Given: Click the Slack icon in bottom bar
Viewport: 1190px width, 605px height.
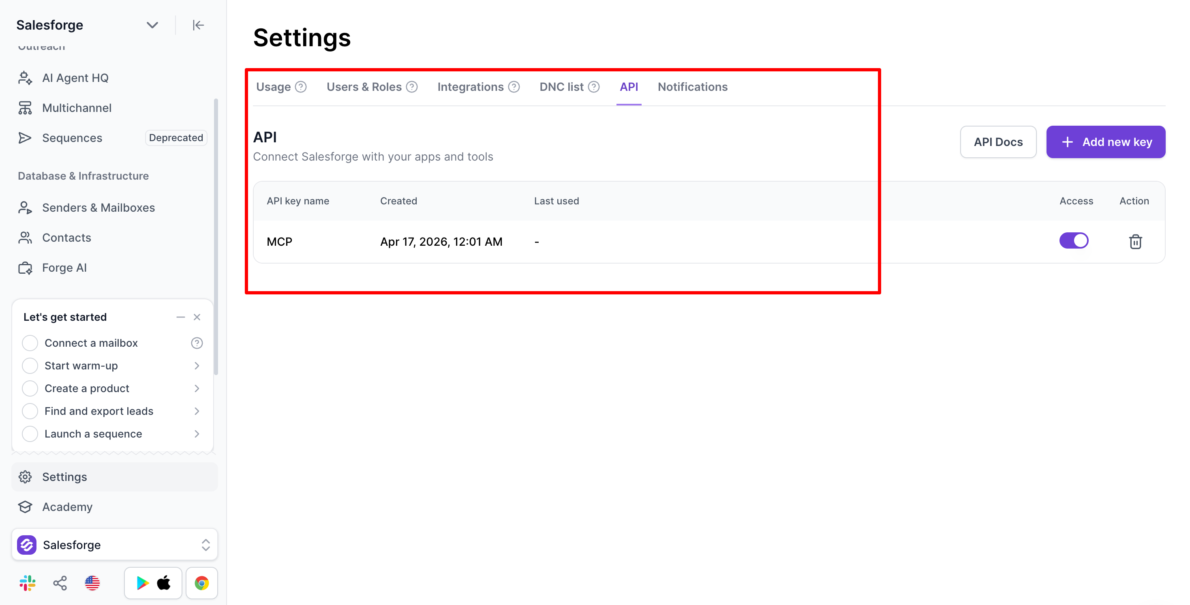Looking at the screenshot, I should click(x=28, y=583).
